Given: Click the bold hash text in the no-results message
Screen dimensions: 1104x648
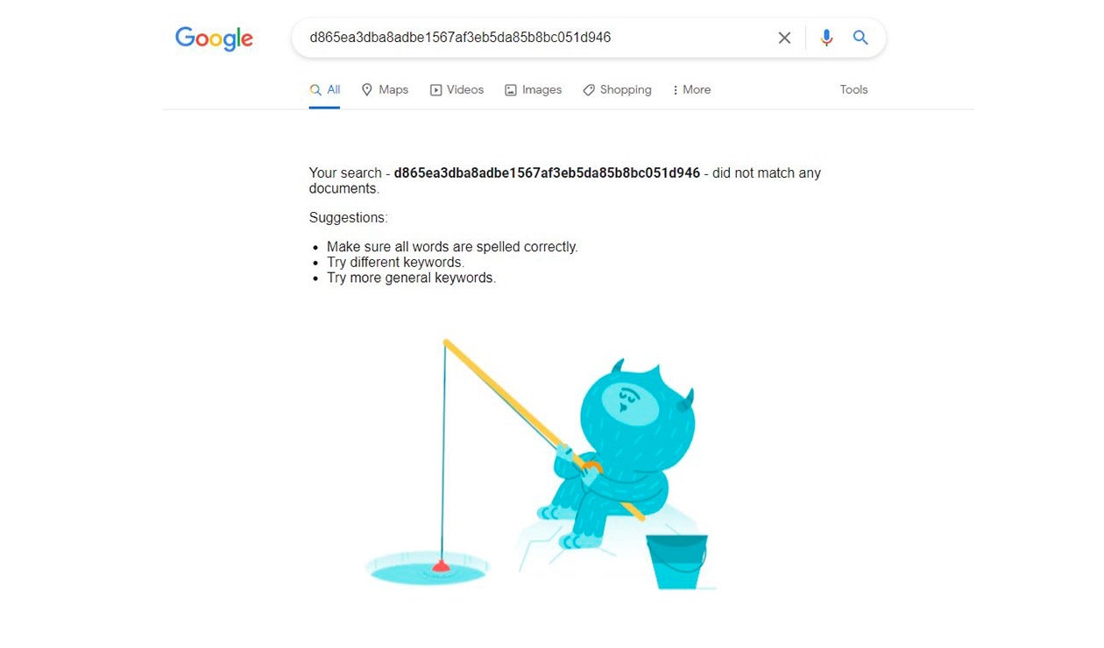Looking at the screenshot, I should [547, 173].
